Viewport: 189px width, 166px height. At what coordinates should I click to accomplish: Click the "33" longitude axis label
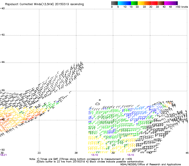tap(39, 153)
